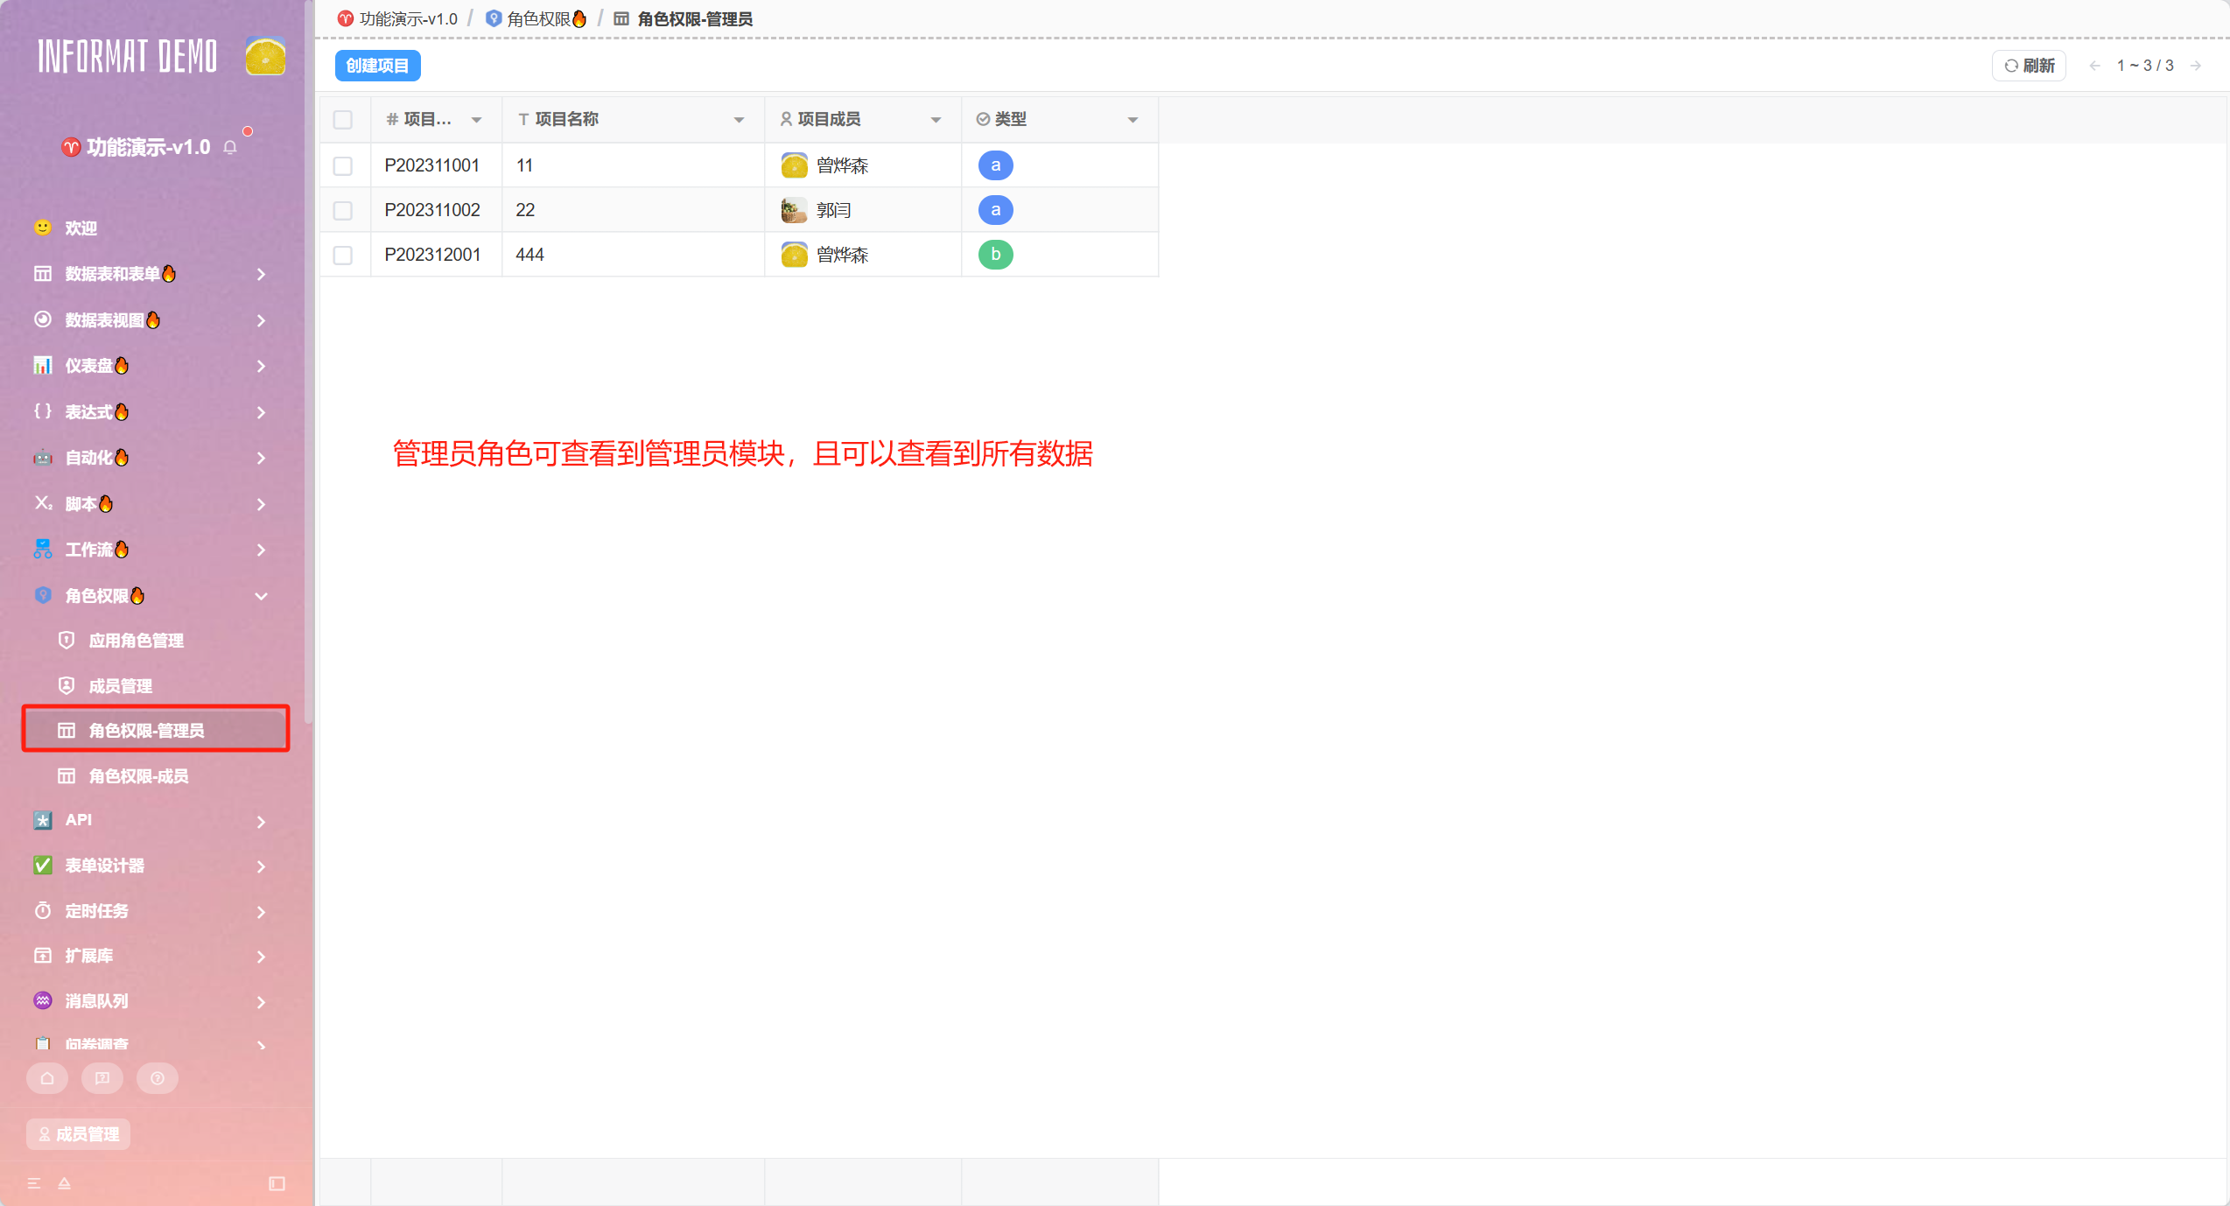Click 角色权限 in the breadcrumb
This screenshot has height=1206, width=2230.
(537, 18)
